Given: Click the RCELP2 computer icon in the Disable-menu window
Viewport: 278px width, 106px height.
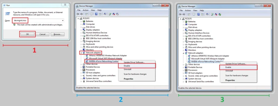Looking at the screenshot, I should (x=81, y=18).
